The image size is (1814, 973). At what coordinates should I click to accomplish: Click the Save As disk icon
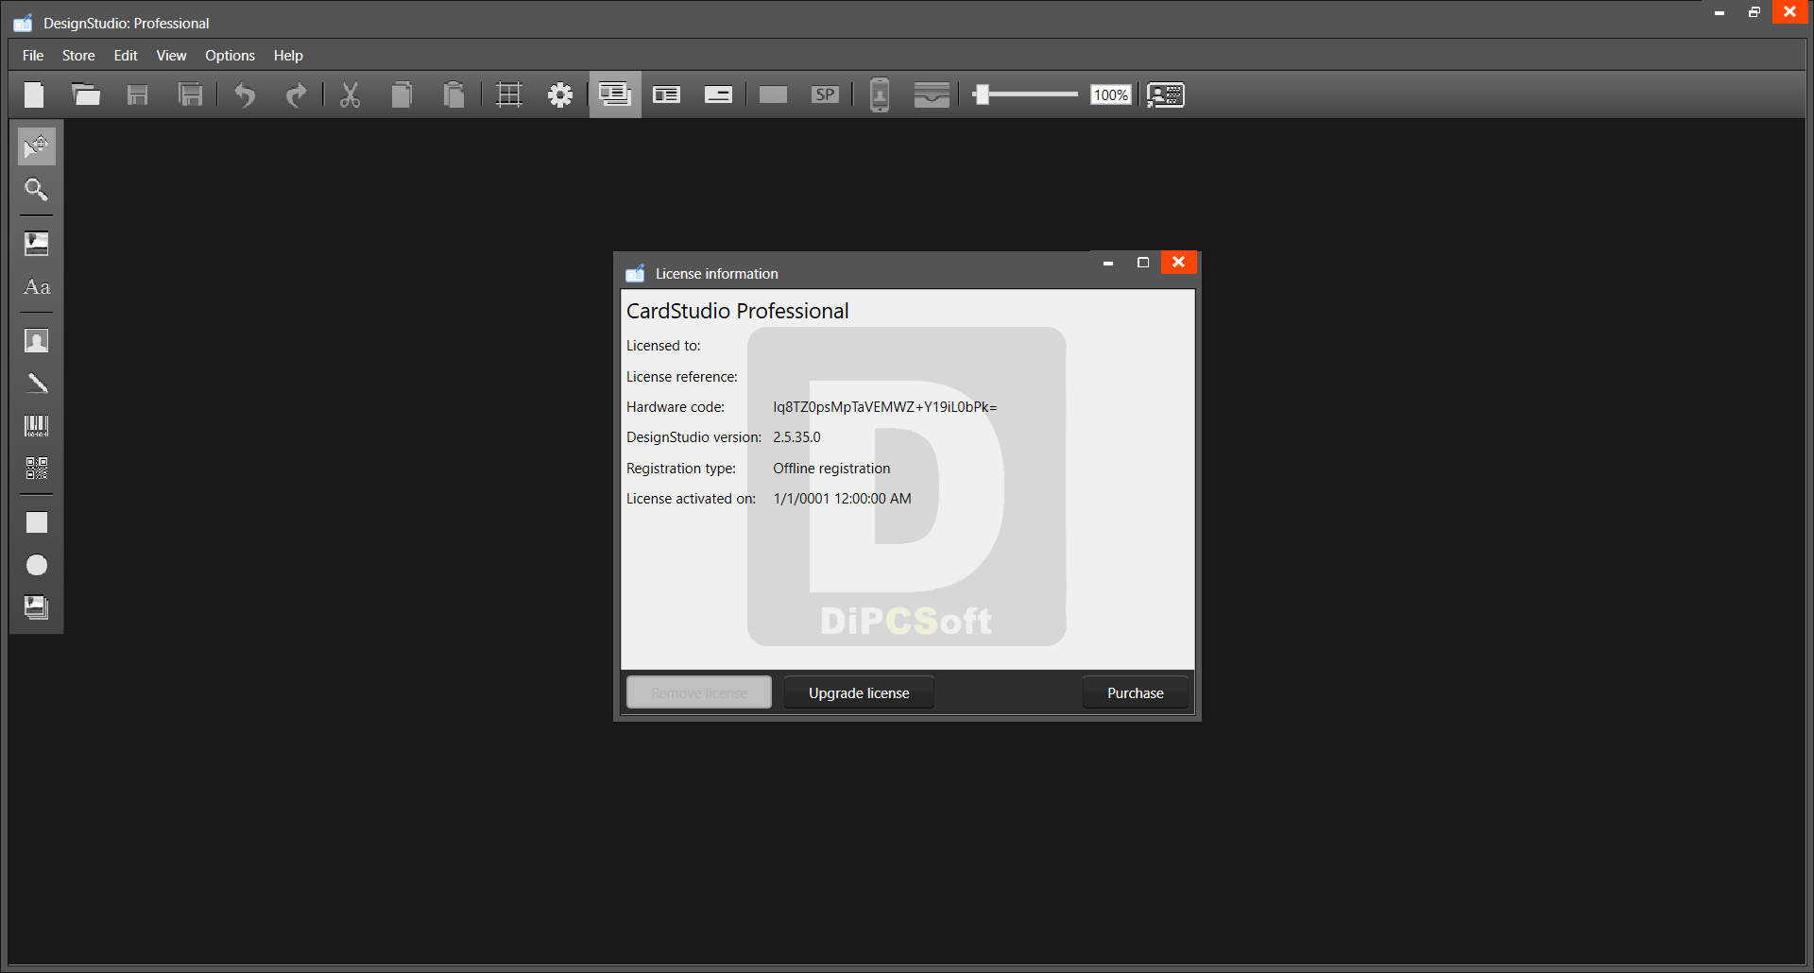(x=190, y=94)
